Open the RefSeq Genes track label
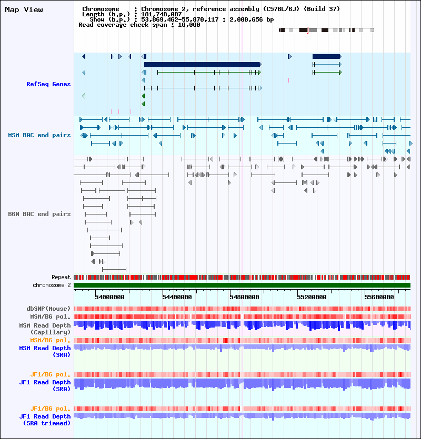This screenshot has width=421, height=439. (48, 84)
